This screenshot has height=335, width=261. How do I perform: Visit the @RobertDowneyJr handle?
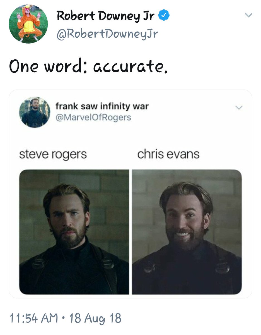[107, 34]
